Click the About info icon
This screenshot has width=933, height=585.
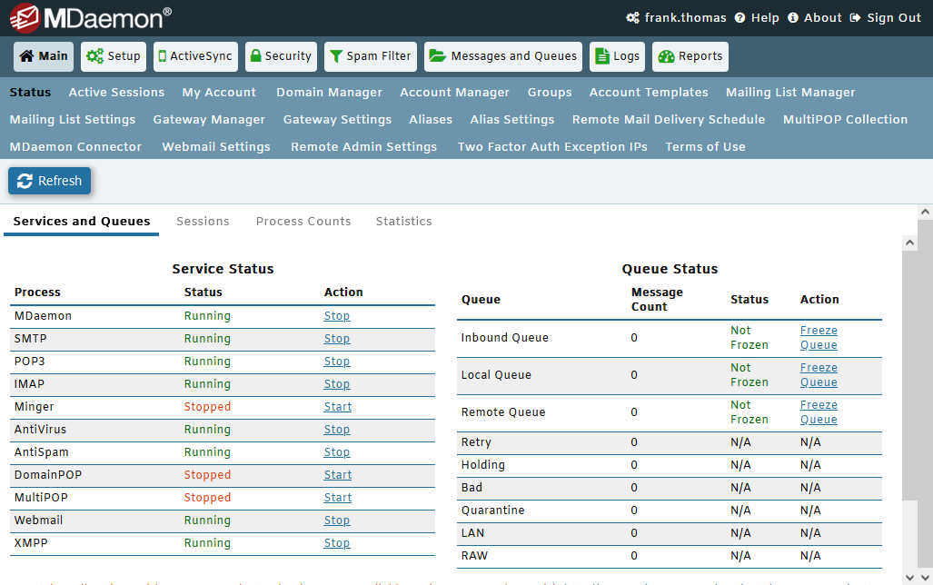793,18
